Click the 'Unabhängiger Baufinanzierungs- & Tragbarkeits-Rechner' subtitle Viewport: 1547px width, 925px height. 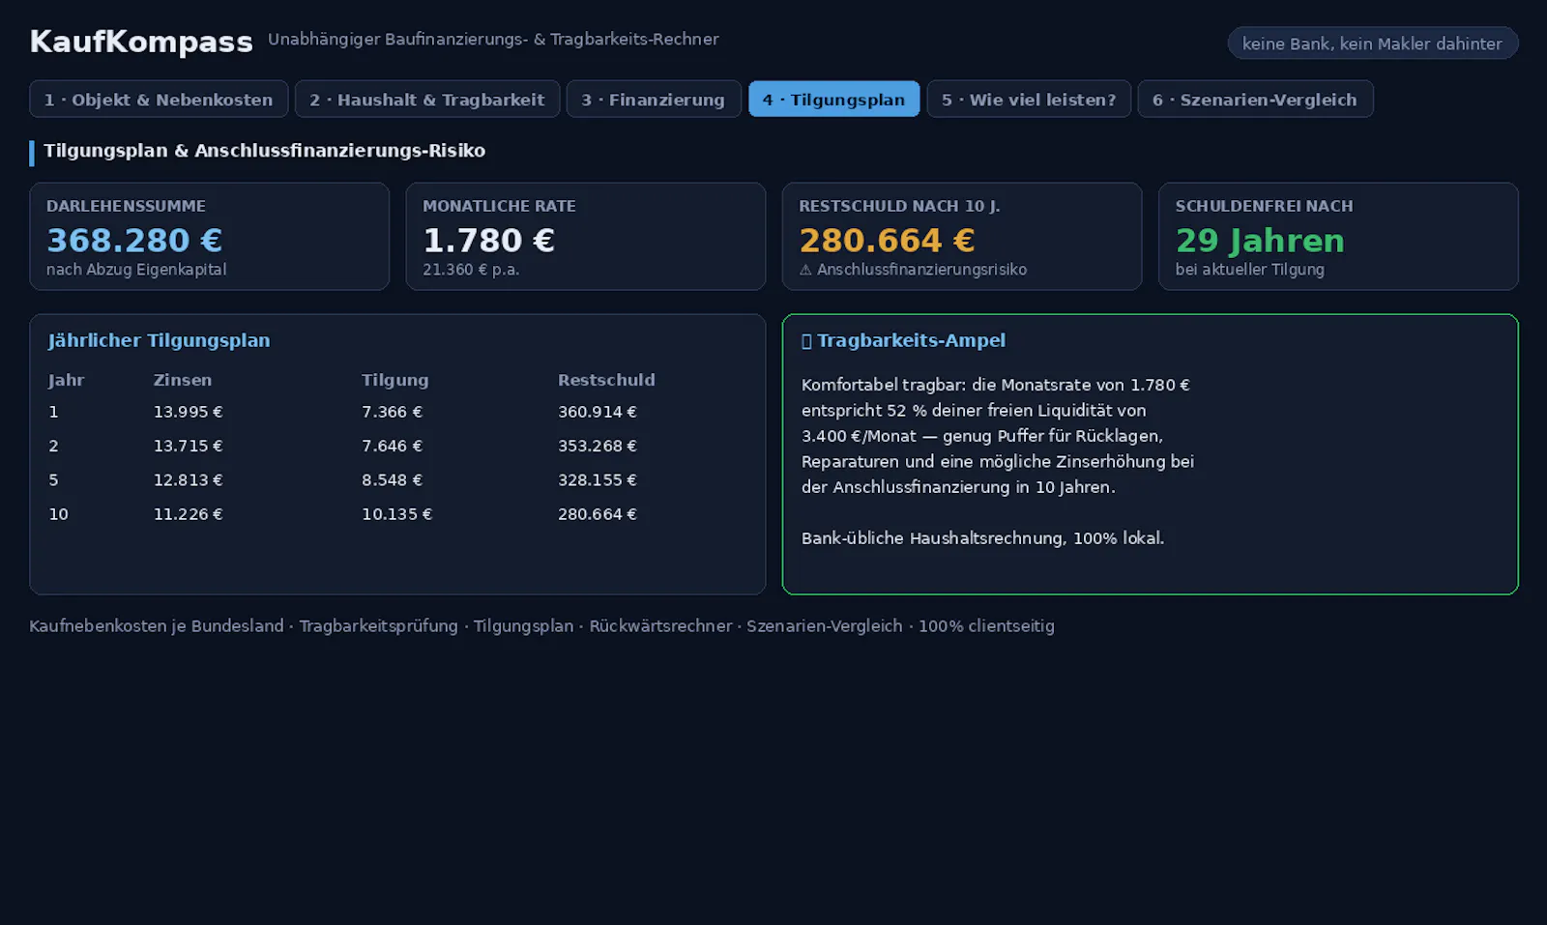pos(493,40)
